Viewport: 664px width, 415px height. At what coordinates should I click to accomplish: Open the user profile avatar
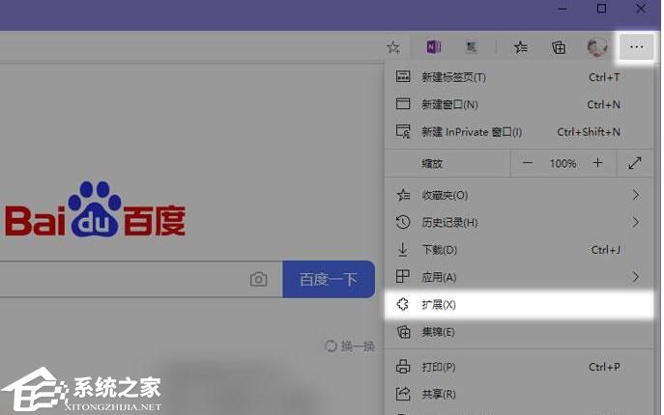click(597, 47)
